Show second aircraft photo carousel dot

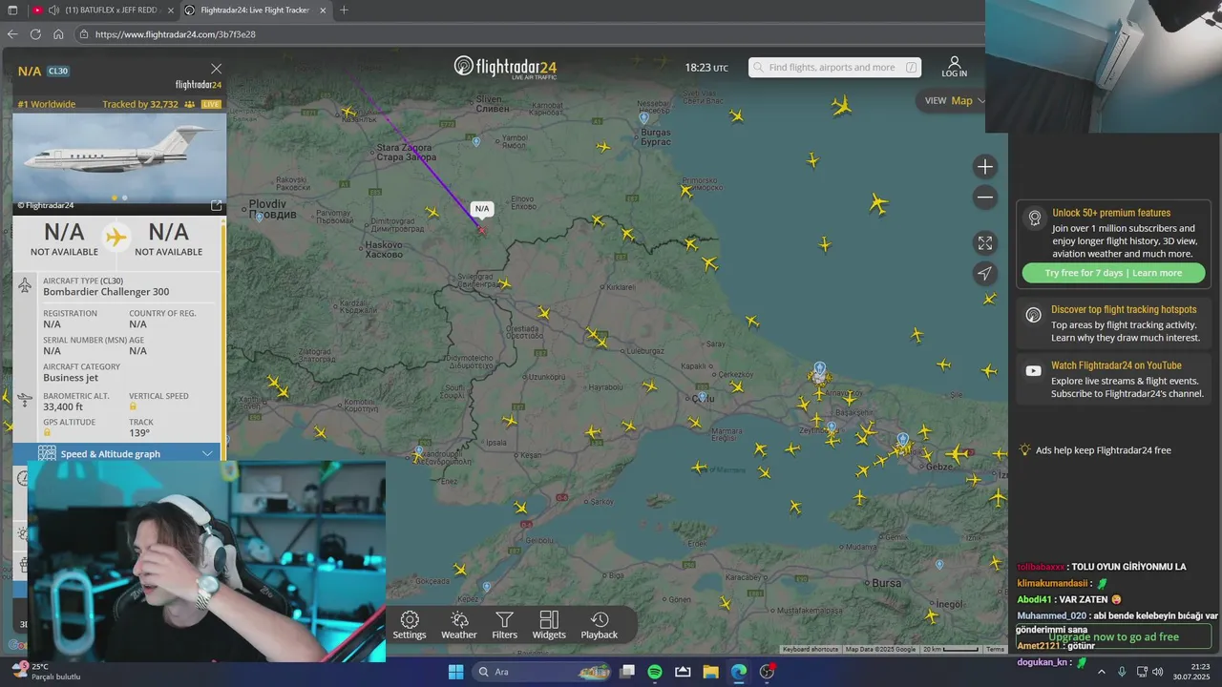125,198
